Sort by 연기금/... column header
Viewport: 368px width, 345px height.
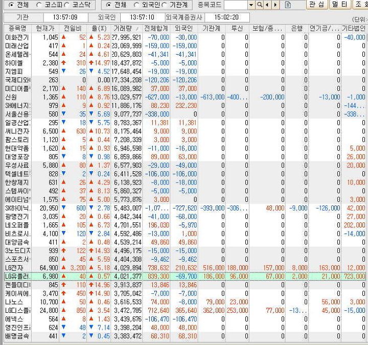pos(325,29)
